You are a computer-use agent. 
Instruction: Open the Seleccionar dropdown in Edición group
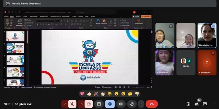point(125,26)
